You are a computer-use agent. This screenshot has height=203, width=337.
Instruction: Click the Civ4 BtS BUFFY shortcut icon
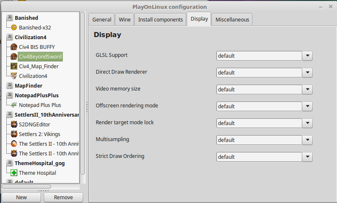[14, 47]
